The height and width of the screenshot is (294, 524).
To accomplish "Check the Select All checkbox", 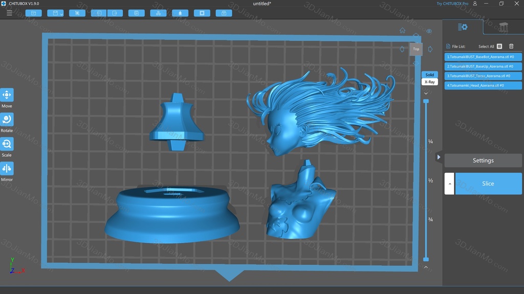I will click(x=499, y=47).
